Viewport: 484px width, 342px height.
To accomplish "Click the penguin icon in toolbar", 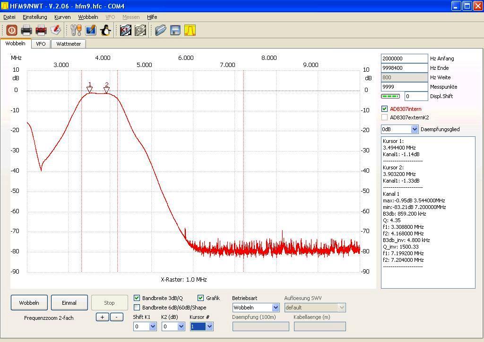I will [105, 30].
